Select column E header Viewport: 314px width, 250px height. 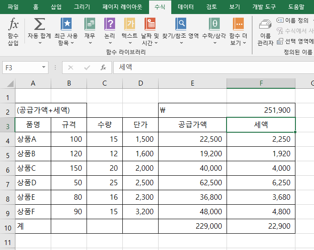point(193,83)
